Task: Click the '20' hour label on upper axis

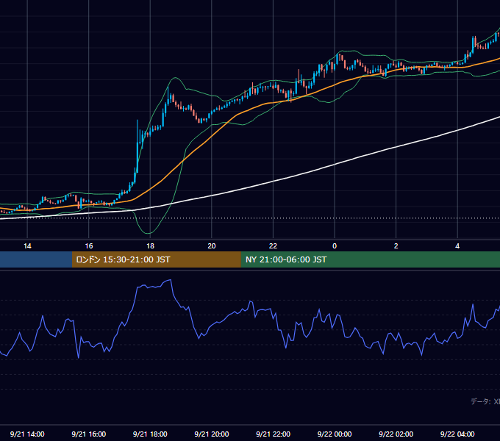Action: (x=212, y=246)
